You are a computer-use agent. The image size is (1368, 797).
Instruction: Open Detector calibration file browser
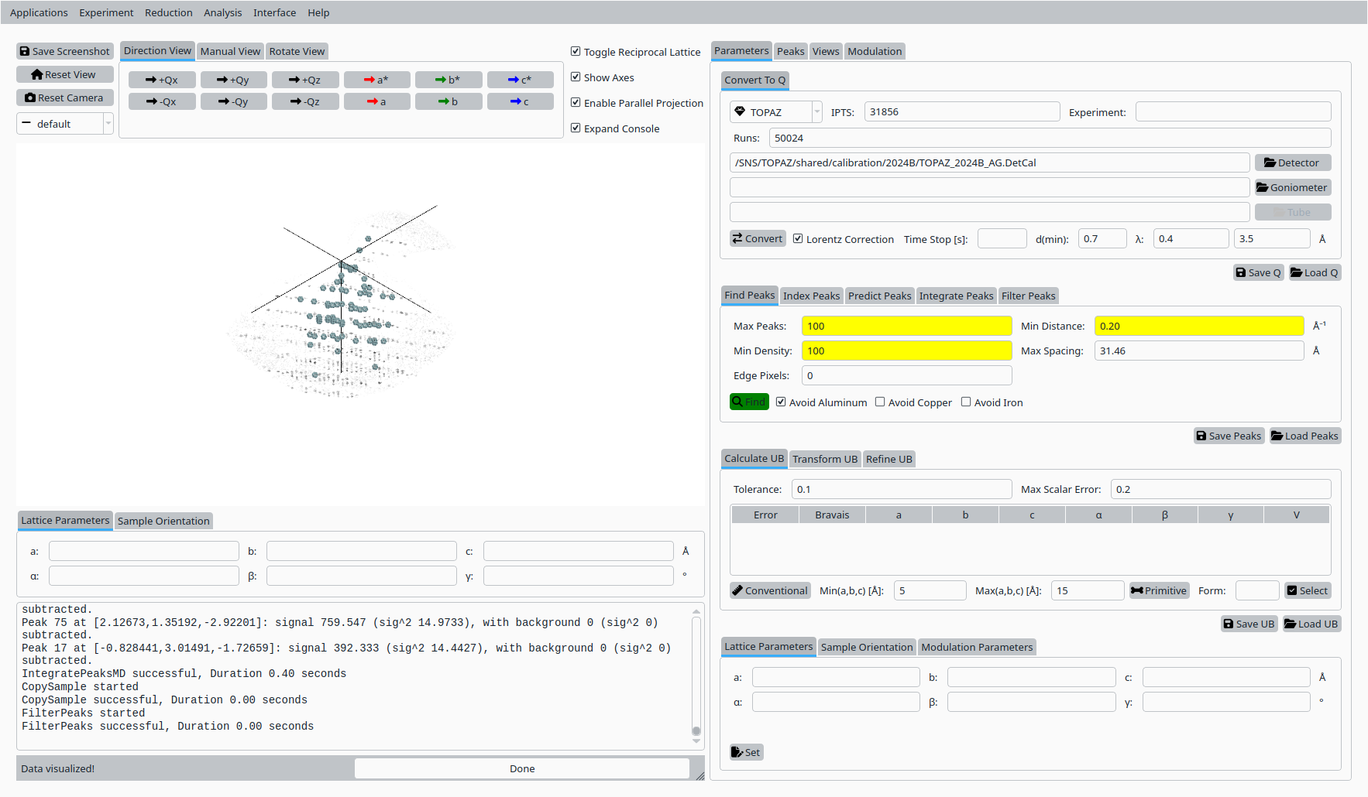[1292, 162]
